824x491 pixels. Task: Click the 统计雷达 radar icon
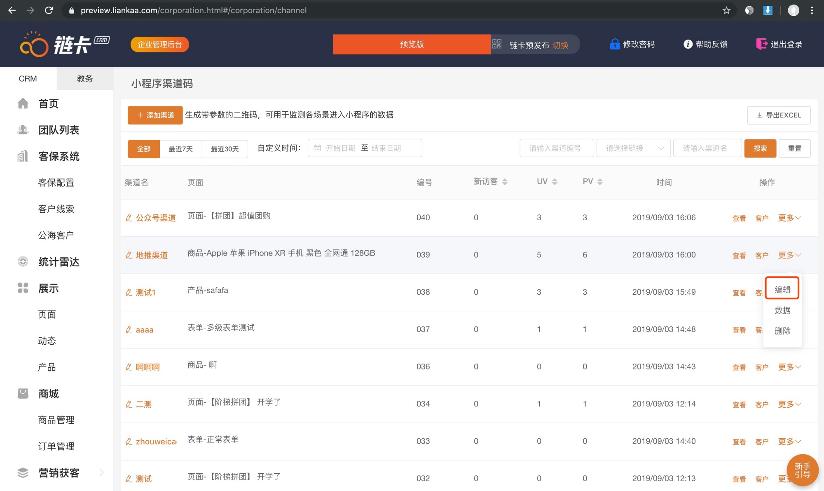(23, 261)
